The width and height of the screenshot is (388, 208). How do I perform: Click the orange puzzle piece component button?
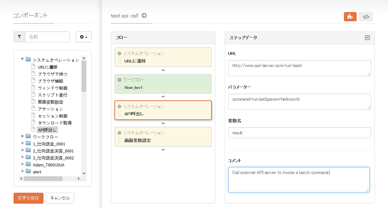(350, 17)
